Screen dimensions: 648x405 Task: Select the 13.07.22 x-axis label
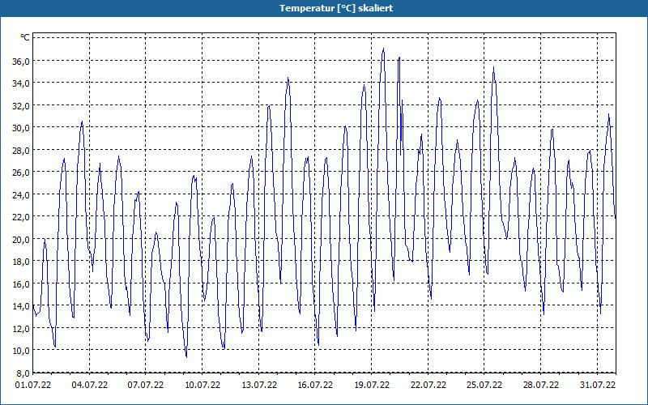click(x=259, y=385)
